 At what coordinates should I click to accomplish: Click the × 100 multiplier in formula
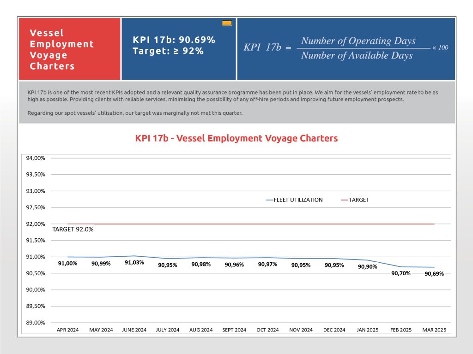point(440,47)
